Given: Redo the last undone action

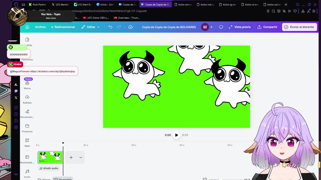Looking at the screenshot, I should [119, 27].
